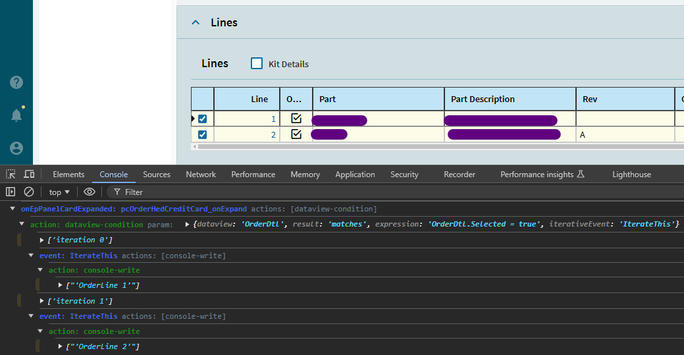The height and width of the screenshot is (355, 684).
Task: Switch to the Network tab
Action: [201, 175]
